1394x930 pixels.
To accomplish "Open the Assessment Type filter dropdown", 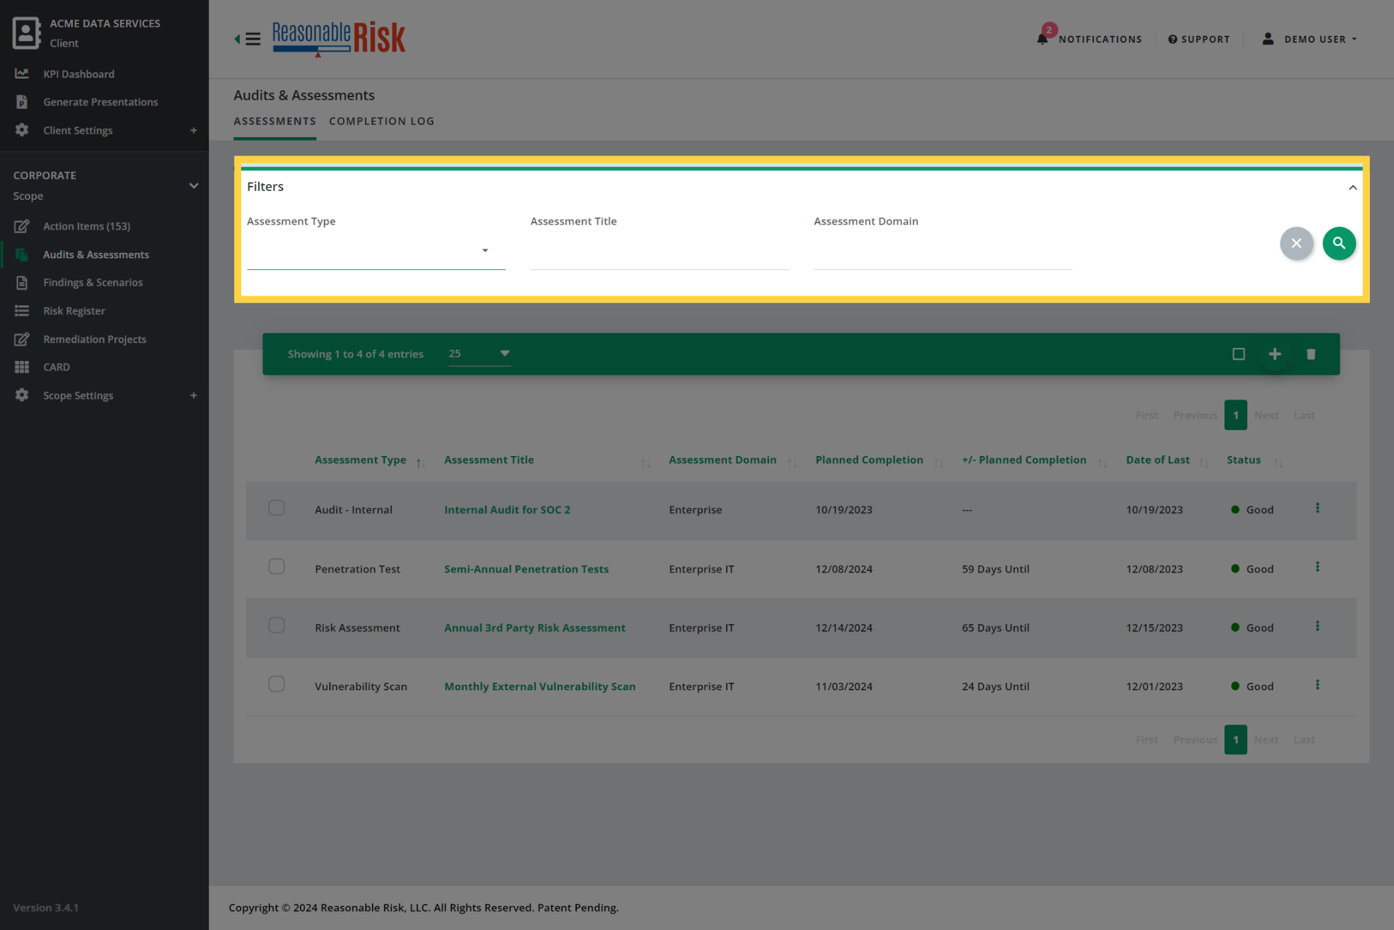I will (376, 252).
